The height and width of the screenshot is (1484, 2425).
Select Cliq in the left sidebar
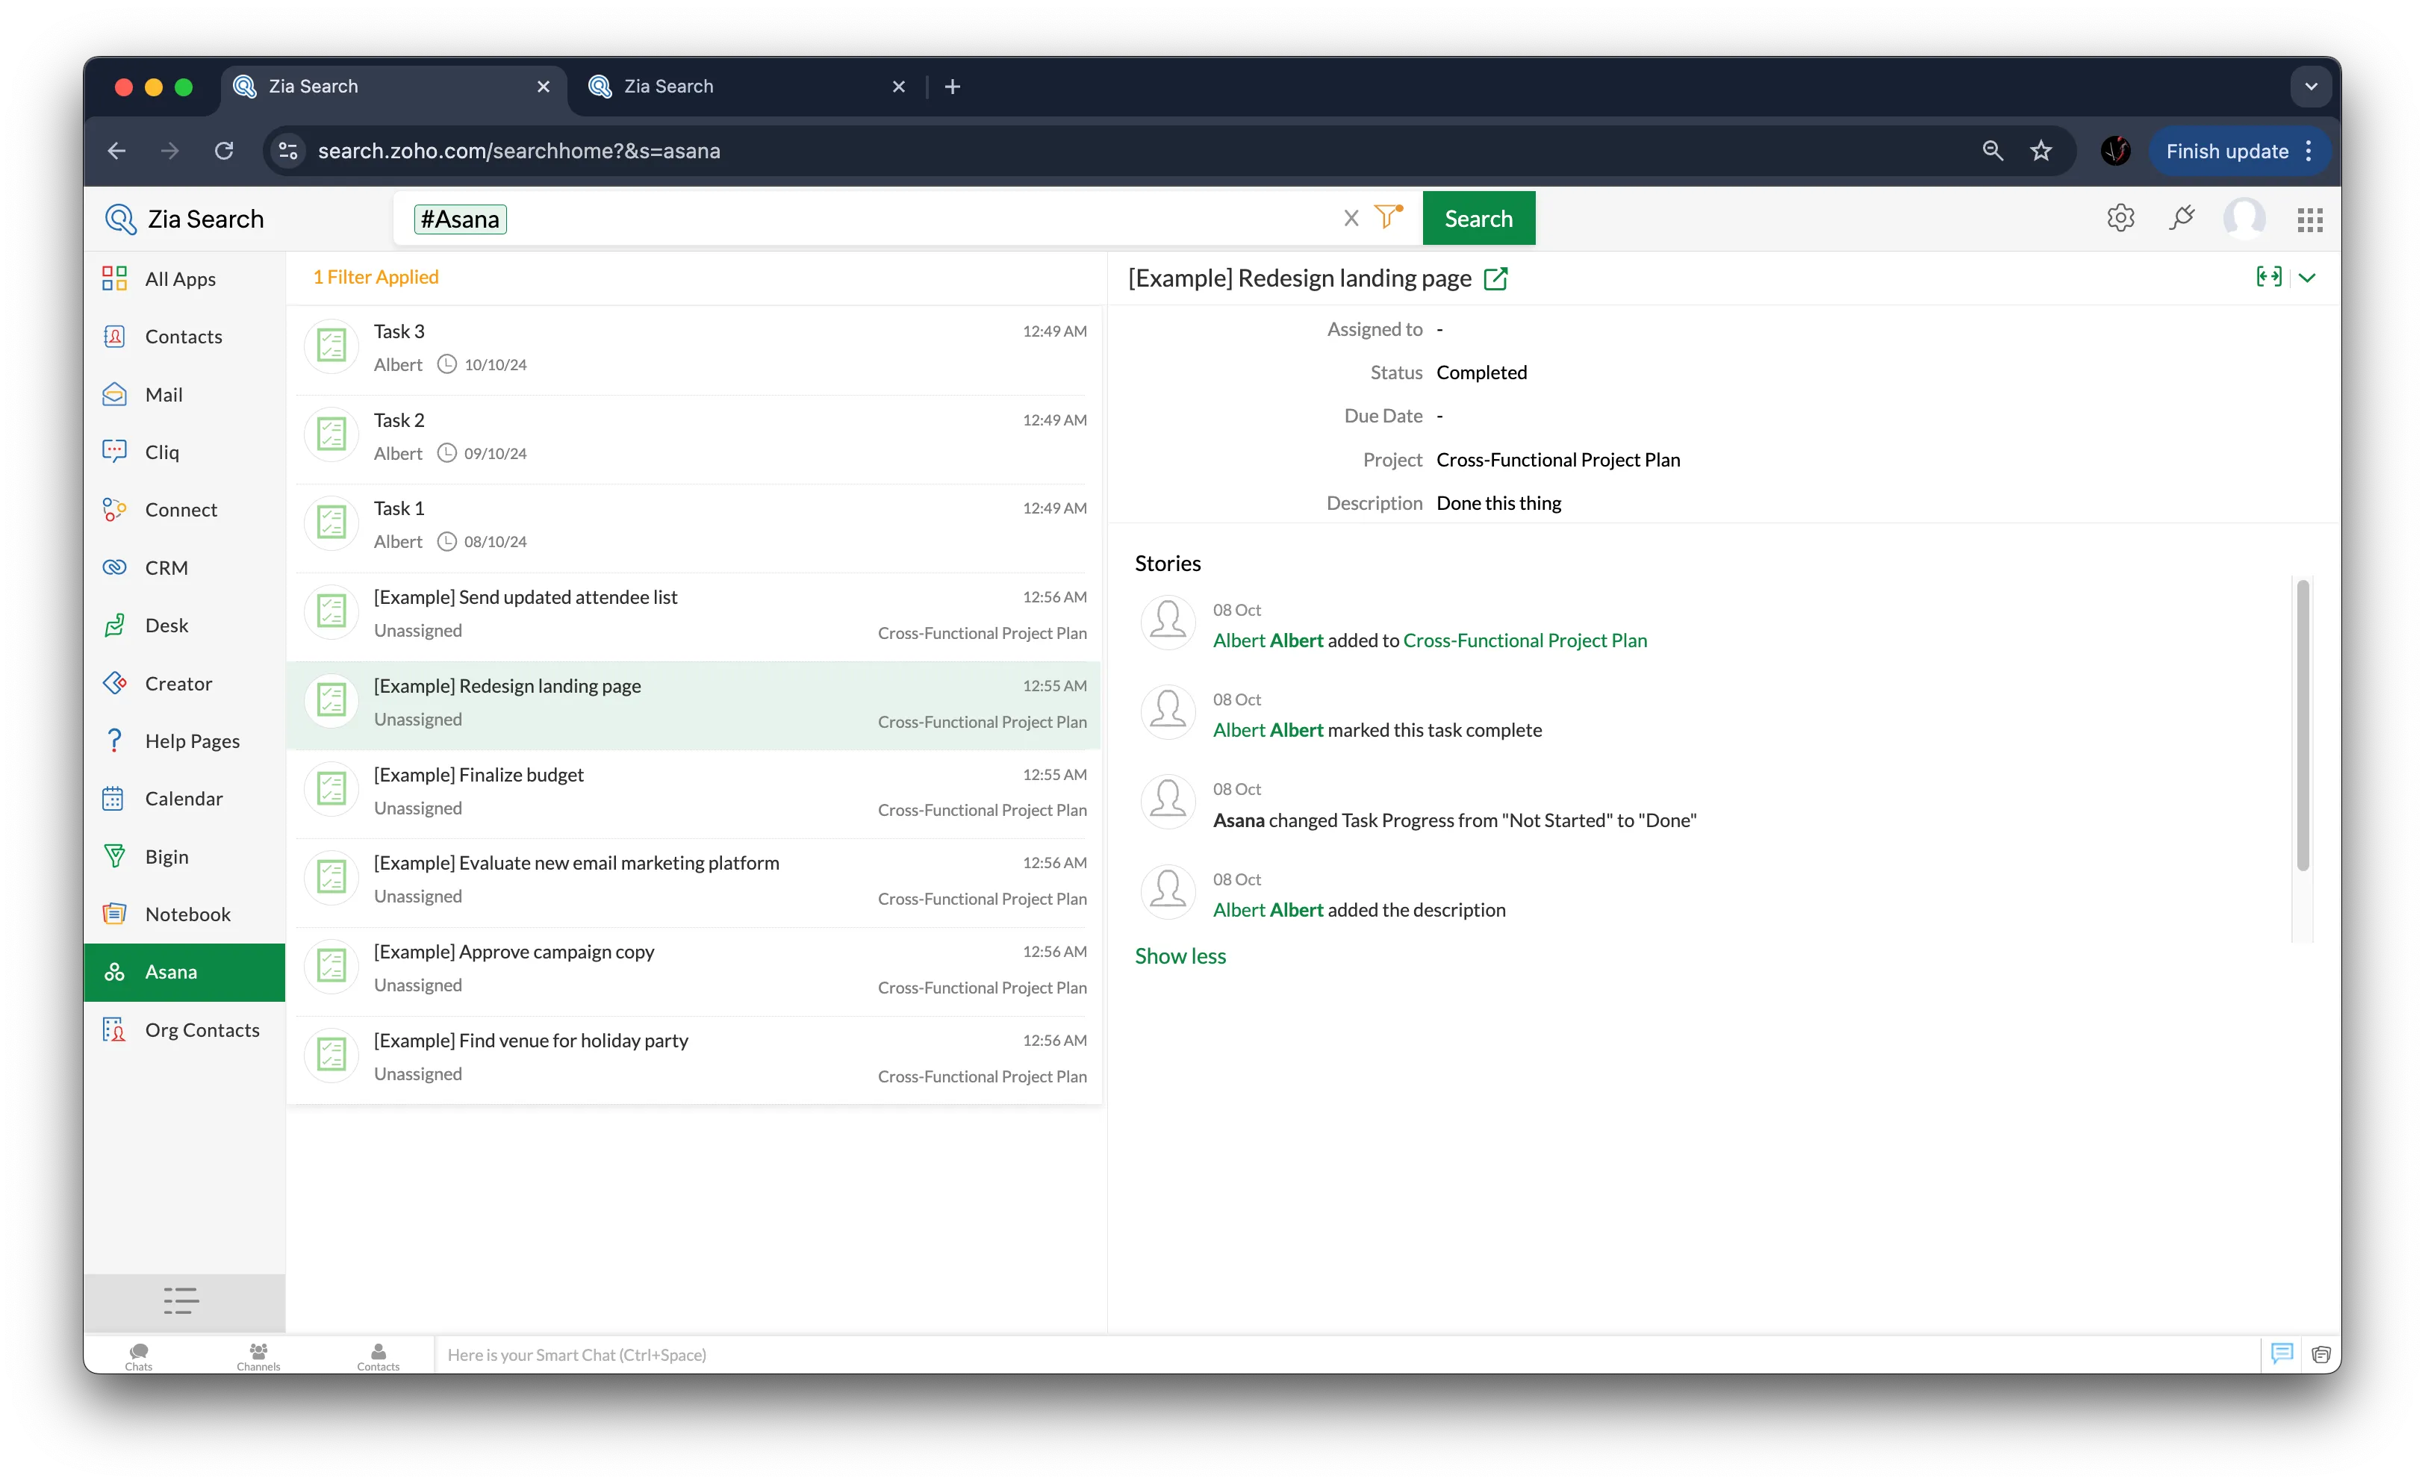pos(161,452)
